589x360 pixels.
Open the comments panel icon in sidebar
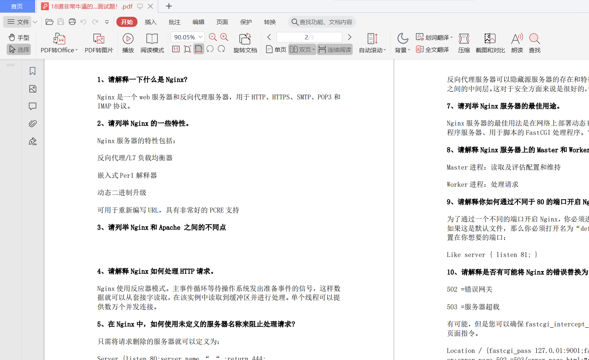pyautogui.click(x=32, y=106)
